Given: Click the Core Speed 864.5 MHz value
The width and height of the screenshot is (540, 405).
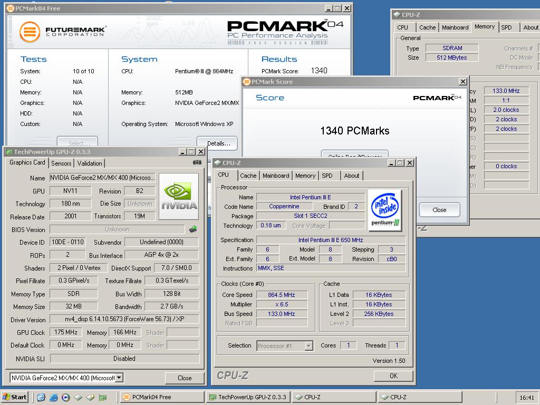Looking at the screenshot, I should (282, 295).
